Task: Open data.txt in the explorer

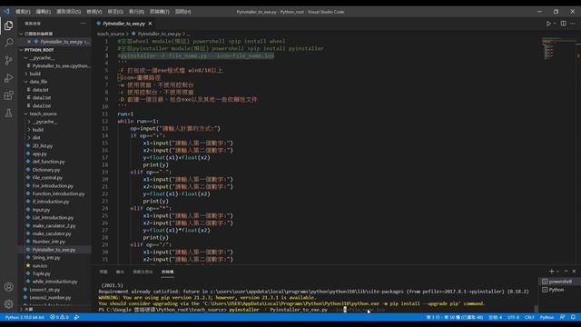Action: tap(40, 90)
